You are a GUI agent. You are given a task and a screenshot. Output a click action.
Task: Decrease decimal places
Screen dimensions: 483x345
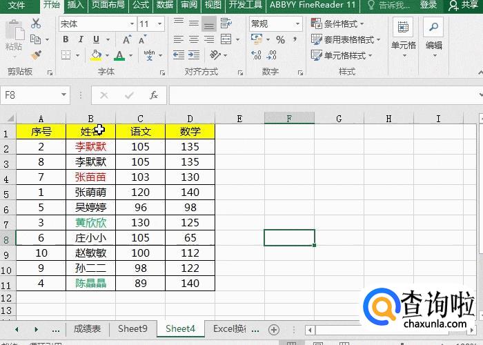(272, 55)
